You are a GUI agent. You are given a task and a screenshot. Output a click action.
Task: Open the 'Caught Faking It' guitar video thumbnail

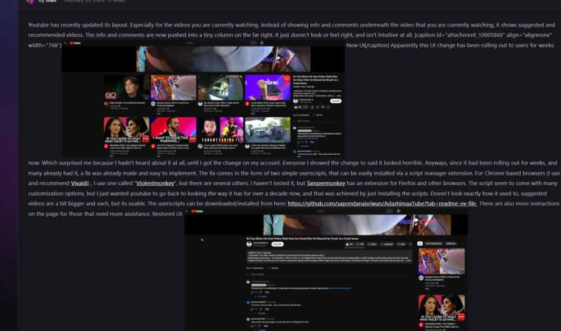tap(220, 130)
